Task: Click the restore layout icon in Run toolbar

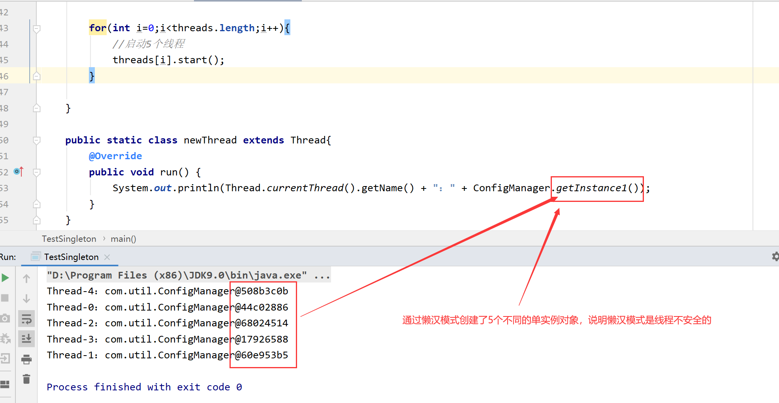Action: (5, 384)
